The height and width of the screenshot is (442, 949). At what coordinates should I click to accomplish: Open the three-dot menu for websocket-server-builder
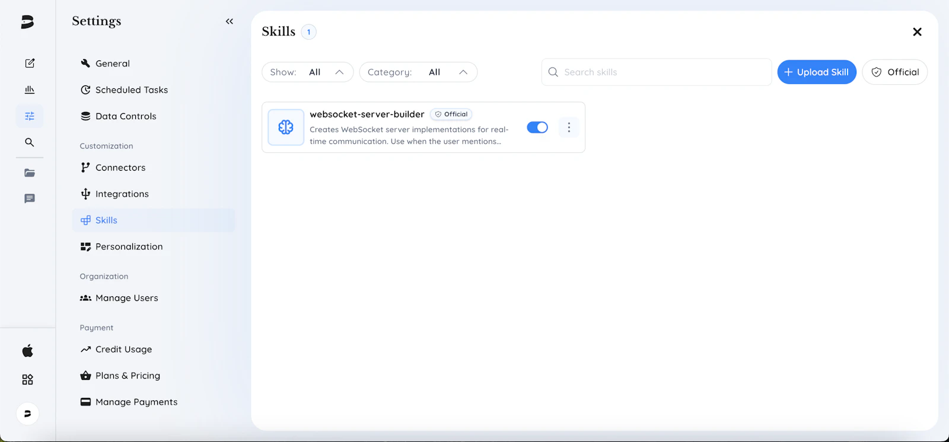point(569,127)
